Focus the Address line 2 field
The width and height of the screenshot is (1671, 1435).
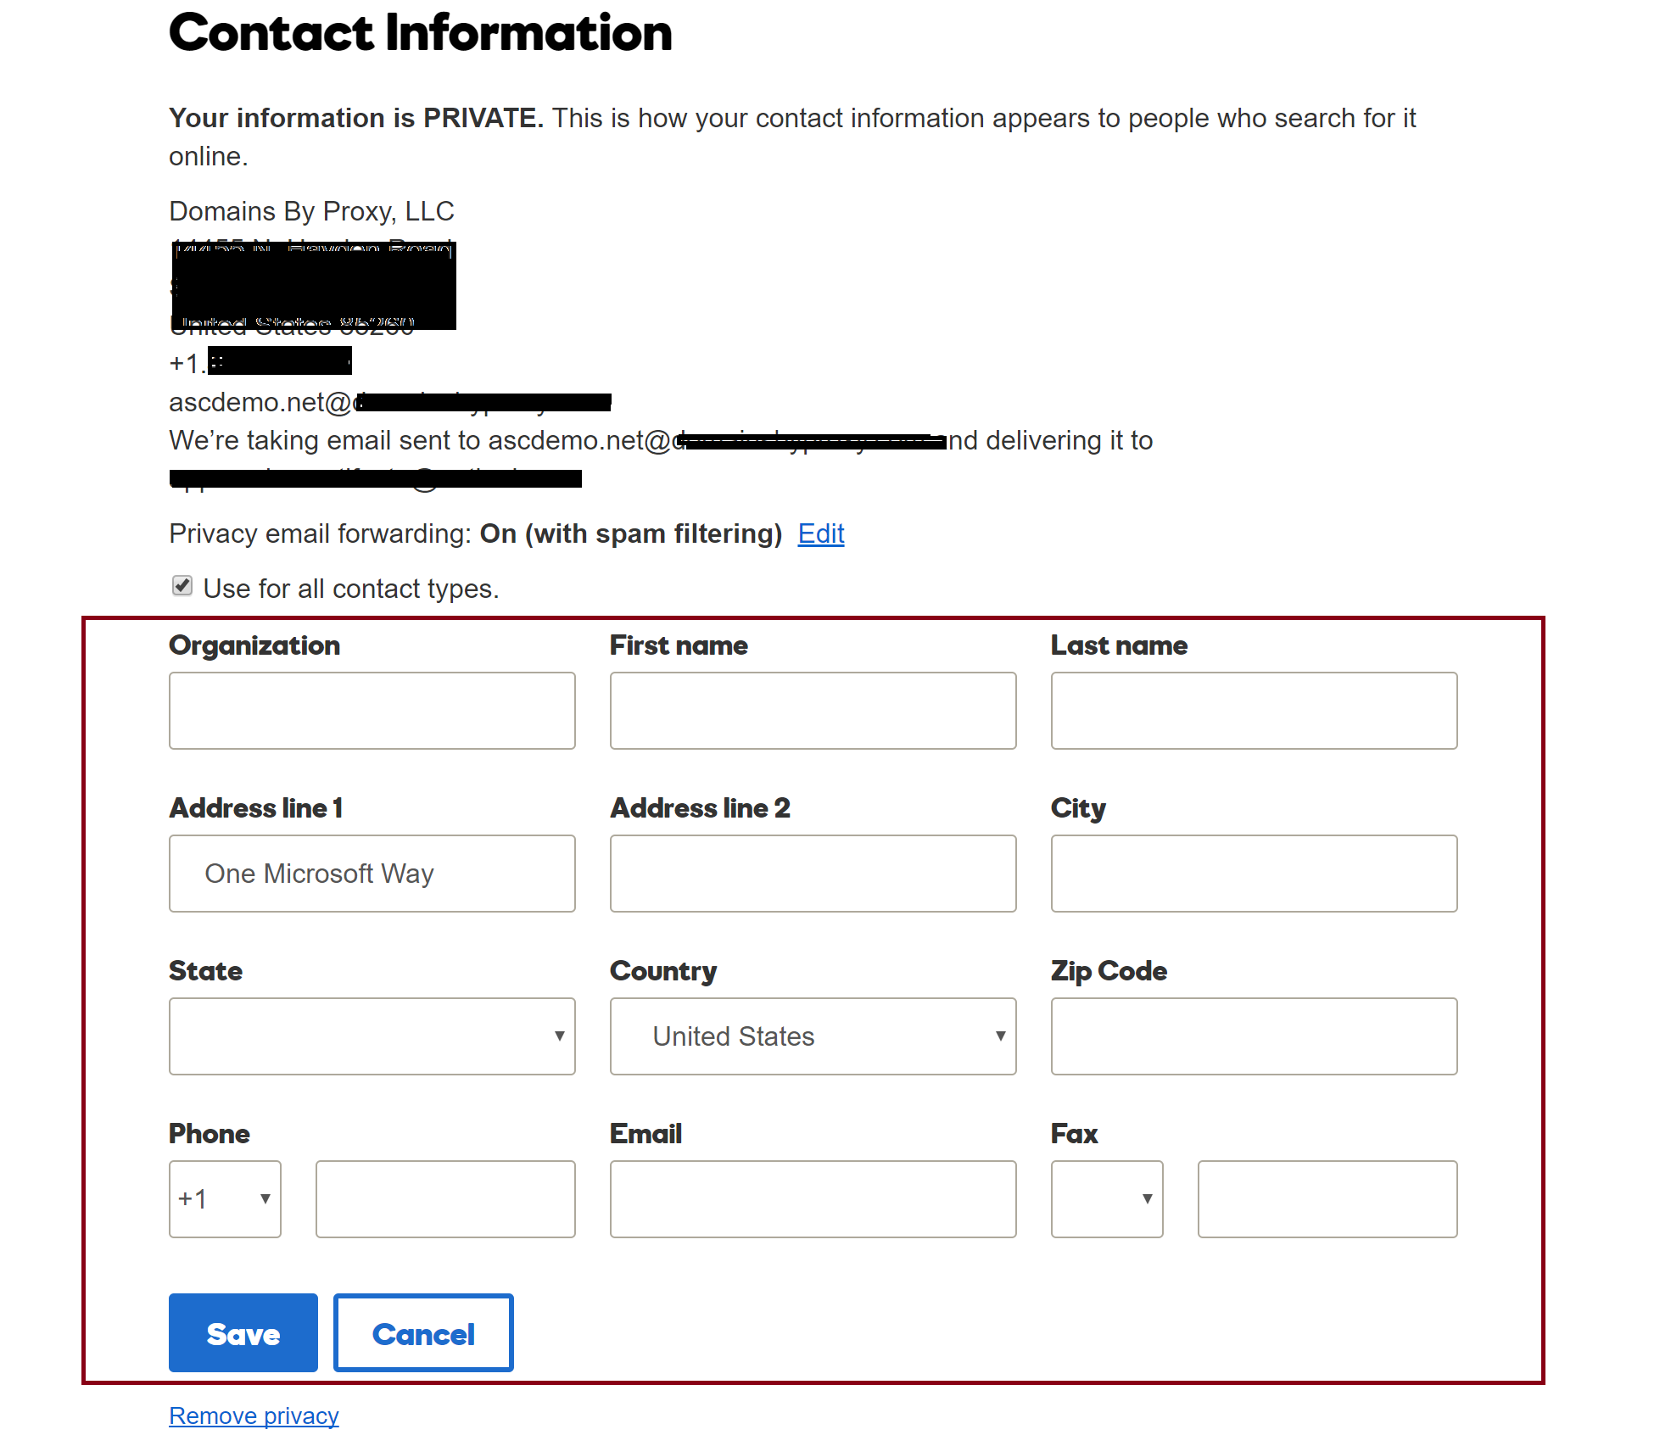click(812, 874)
